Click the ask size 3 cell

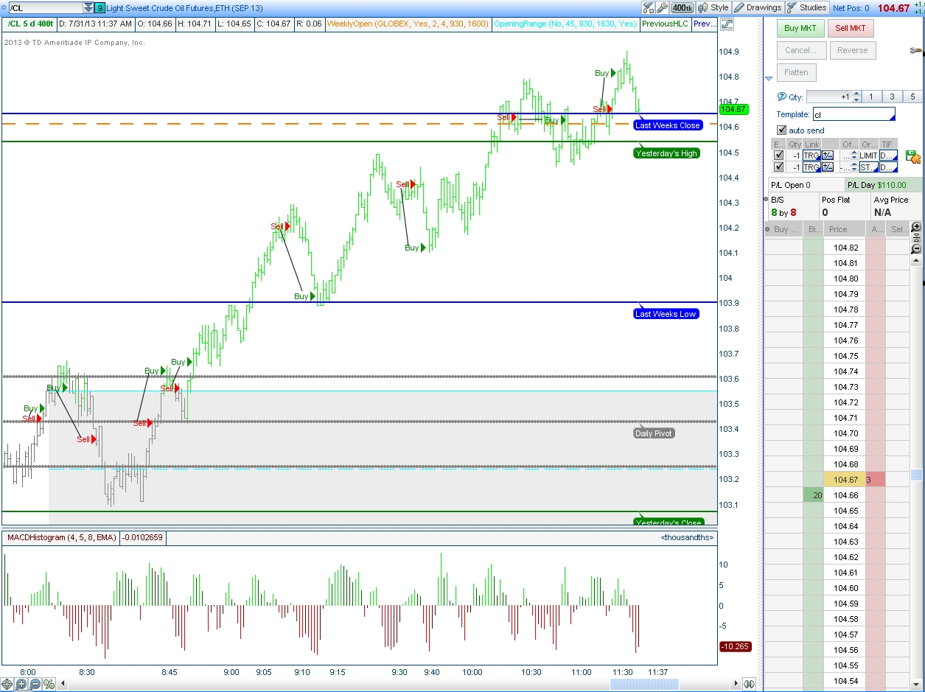(876, 480)
